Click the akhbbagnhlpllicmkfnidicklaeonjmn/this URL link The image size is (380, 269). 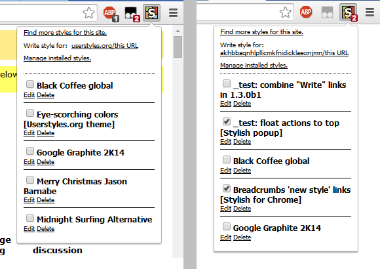tap(284, 53)
